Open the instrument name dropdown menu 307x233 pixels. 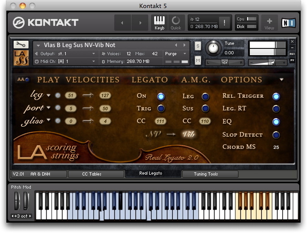(x=39, y=46)
